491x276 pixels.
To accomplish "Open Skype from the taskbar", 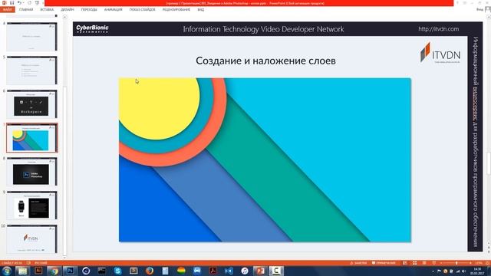I will point(117,271).
